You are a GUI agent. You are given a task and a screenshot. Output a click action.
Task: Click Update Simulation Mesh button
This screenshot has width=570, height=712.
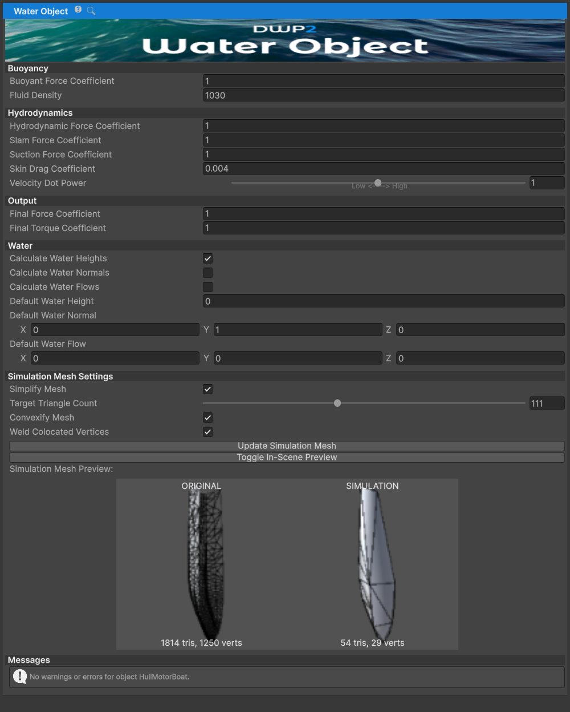coord(287,446)
